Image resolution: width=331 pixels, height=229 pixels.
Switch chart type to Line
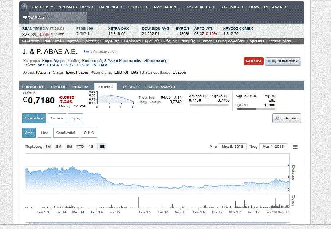coord(44,133)
